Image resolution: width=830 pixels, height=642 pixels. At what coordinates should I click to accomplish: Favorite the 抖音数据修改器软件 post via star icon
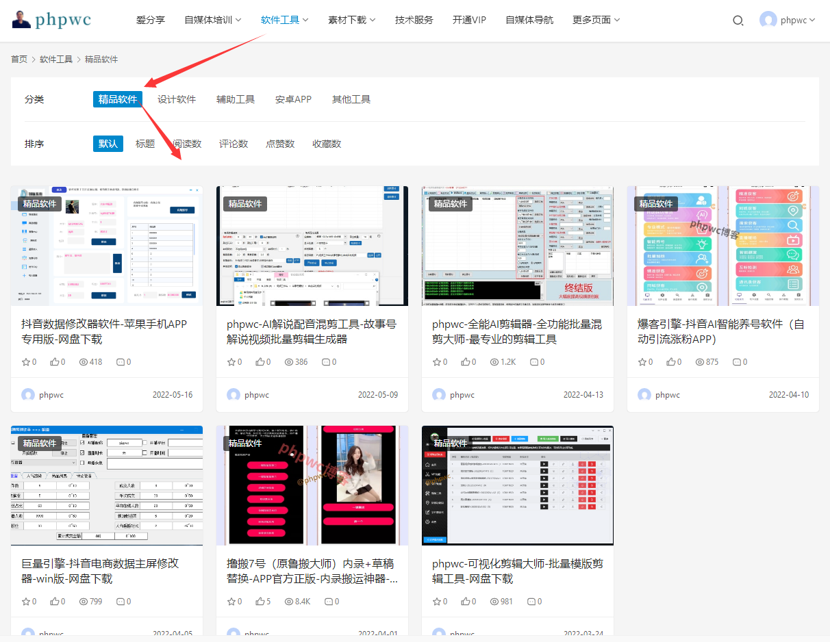pos(26,362)
